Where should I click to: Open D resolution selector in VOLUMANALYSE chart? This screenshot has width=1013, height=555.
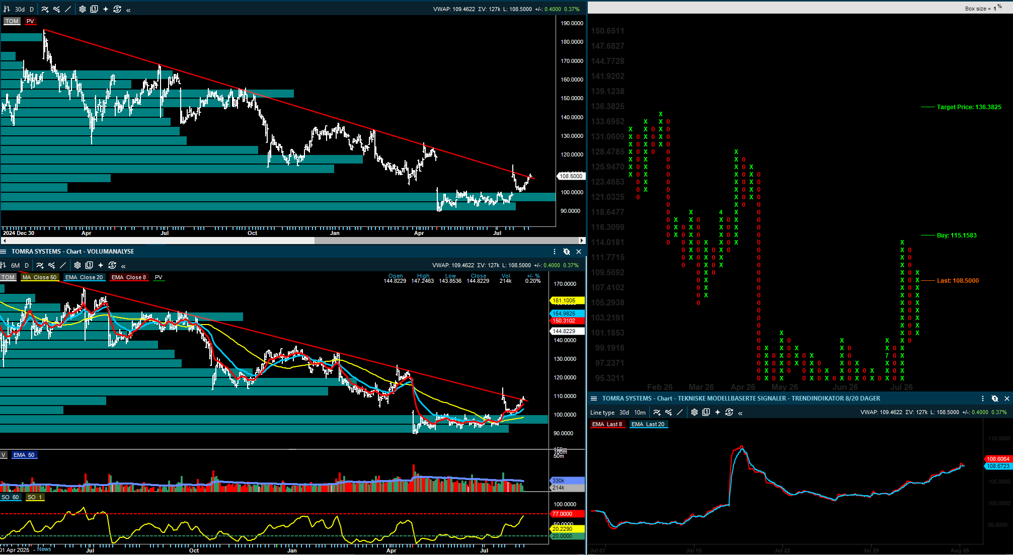point(27,265)
